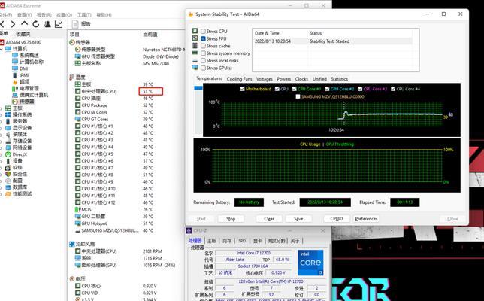The image size is (484, 301).
Task: Switch to the Clocks tab
Action: (301, 79)
